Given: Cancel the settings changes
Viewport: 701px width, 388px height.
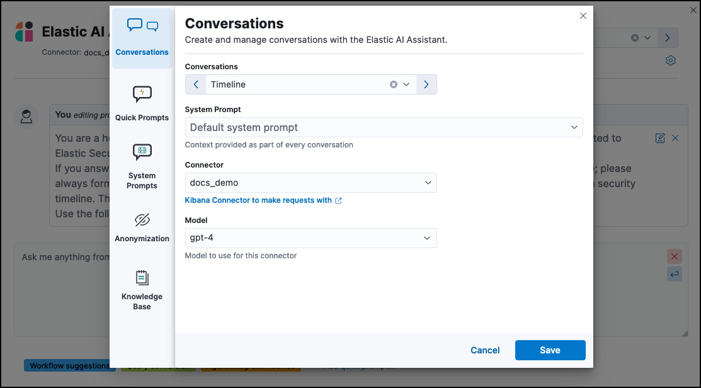Looking at the screenshot, I should pyautogui.click(x=484, y=350).
